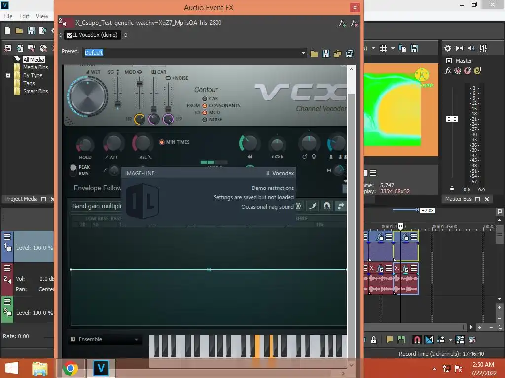Open preset folder icon beside Preset box
505x378 pixels.
[x=314, y=53]
